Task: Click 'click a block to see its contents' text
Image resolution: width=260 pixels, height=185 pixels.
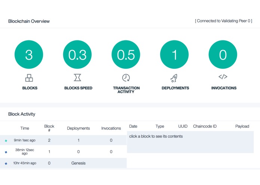Action: tap(156, 136)
